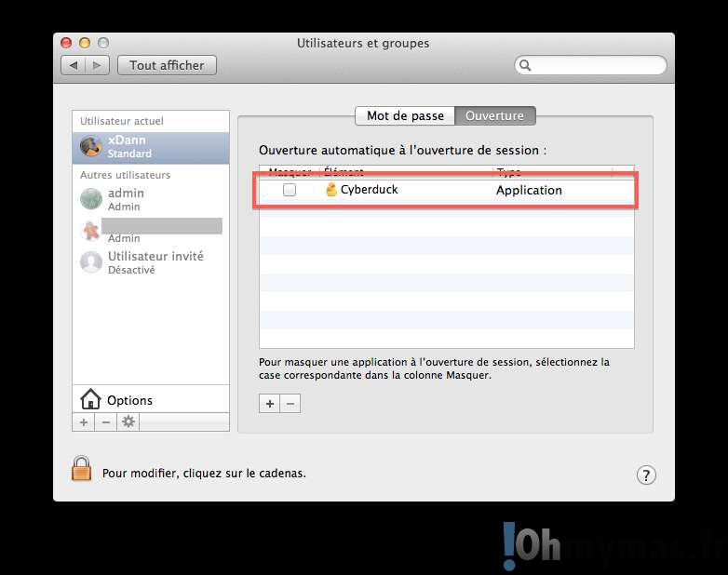Navigate forward with the right arrow button
The width and height of the screenshot is (728, 575).
99,65
